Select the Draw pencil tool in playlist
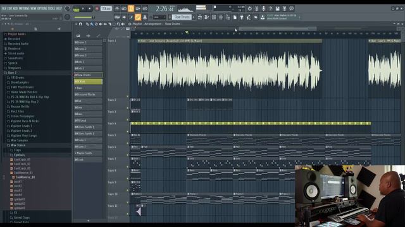The height and width of the screenshot is (227, 405). [87, 24]
